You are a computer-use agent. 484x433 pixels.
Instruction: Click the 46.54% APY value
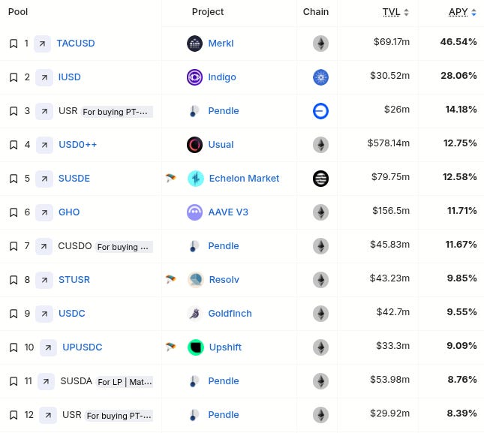458,42
